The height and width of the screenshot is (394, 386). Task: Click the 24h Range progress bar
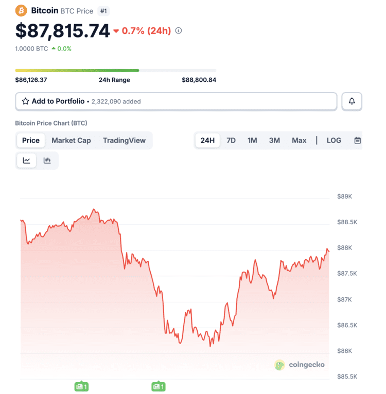(x=116, y=70)
